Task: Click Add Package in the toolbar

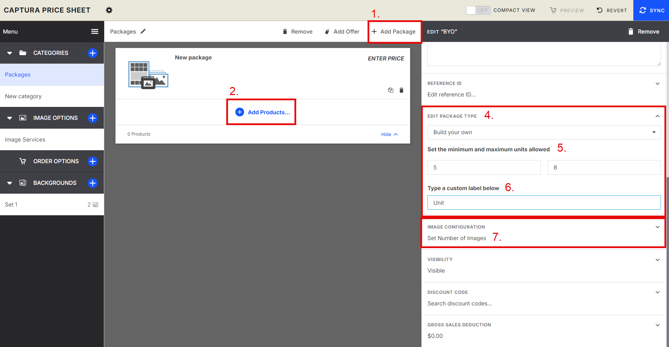Action: [394, 31]
